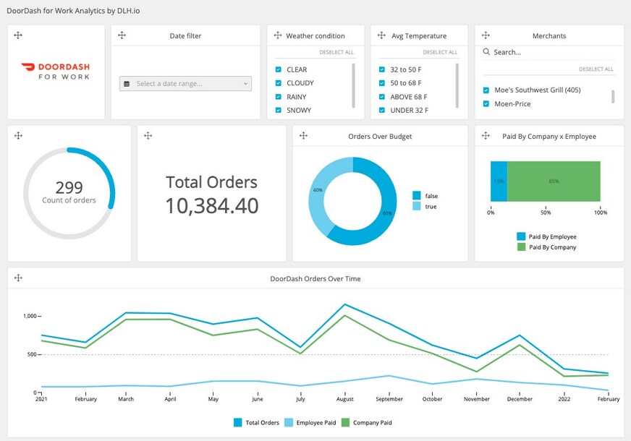Click the 60% donut segment
This screenshot has height=441, width=631.
[387, 213]
